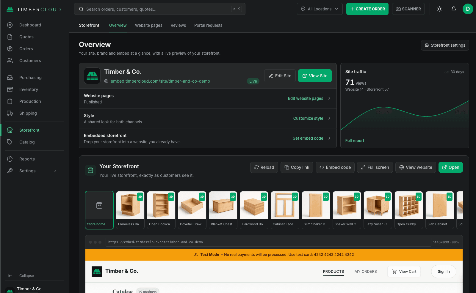The image size is (476, 293).
Task: Click the Embed code button
Action: [335, 167]
